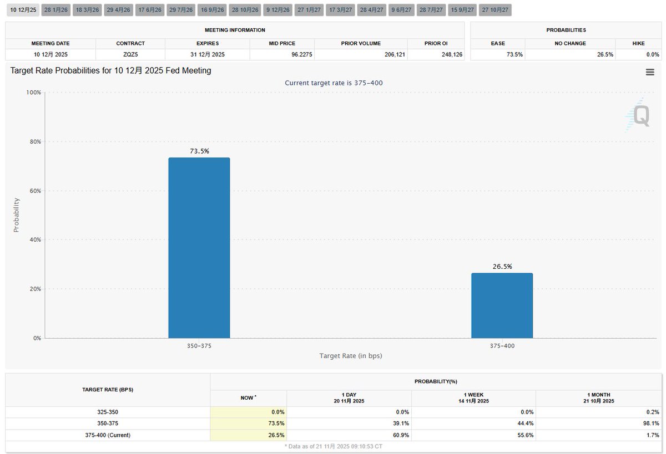Open the 28 7月27 meeting tab
The width and height of the screenshot is (666, 454).
tap(432, 10)
